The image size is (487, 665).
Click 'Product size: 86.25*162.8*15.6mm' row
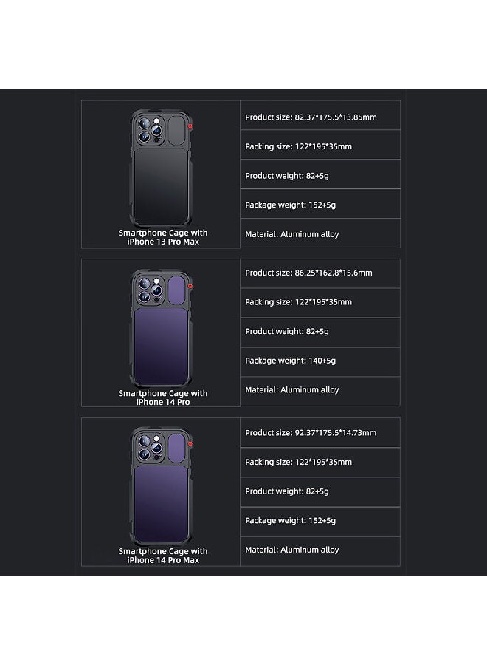coord(320,273)
